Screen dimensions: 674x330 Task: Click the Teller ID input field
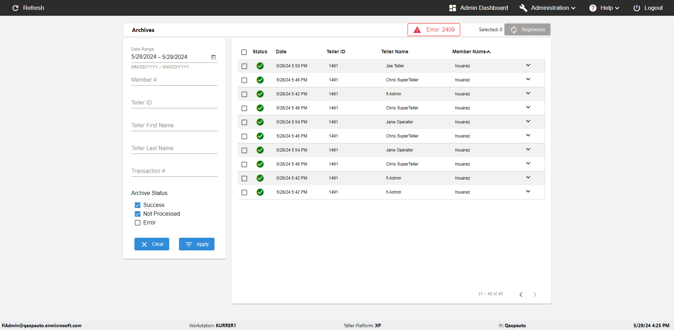(174, 103)
